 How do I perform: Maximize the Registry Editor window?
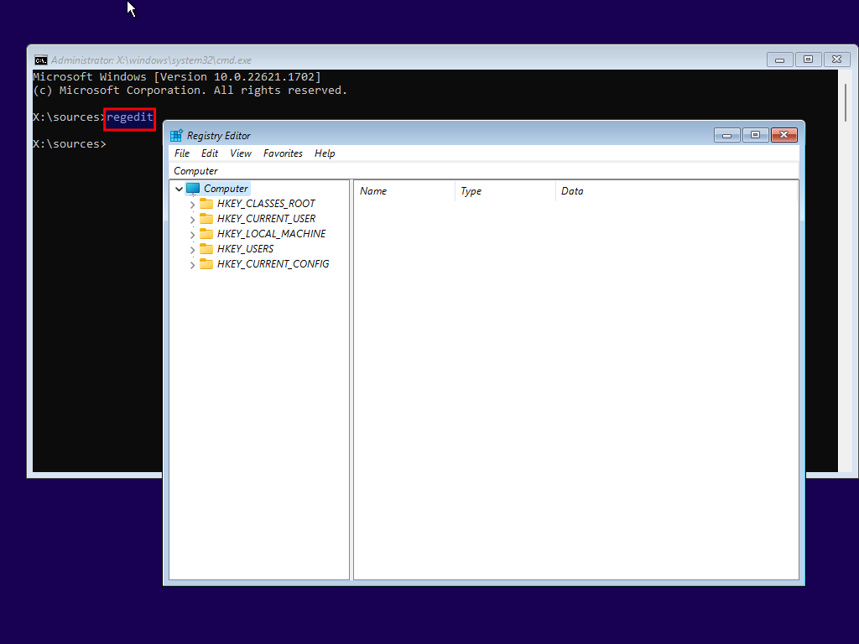pos(756,135)
